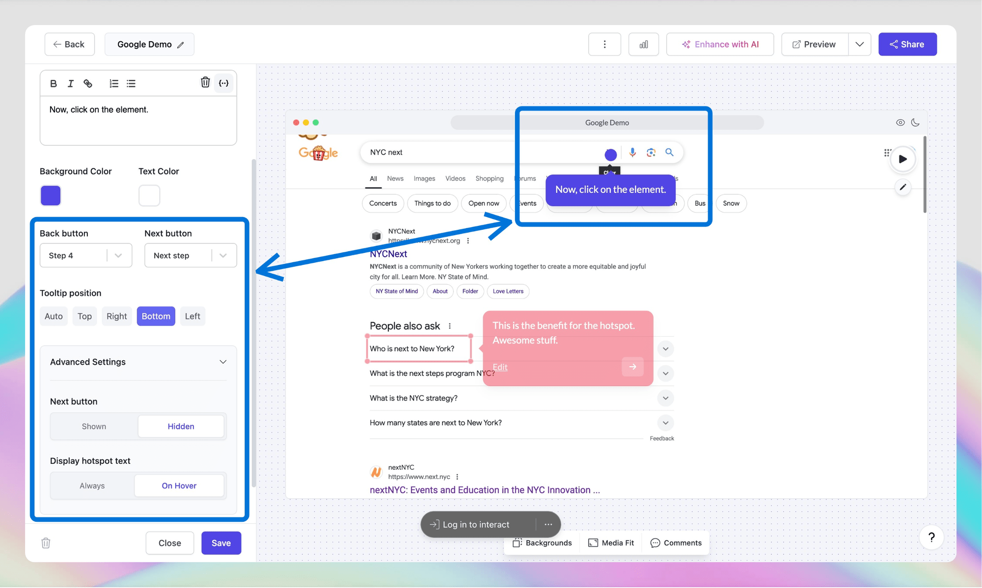The height and width of the screenshot is (588, 982).
Task: Insert a link in the text editor
Action: point(88,83)
